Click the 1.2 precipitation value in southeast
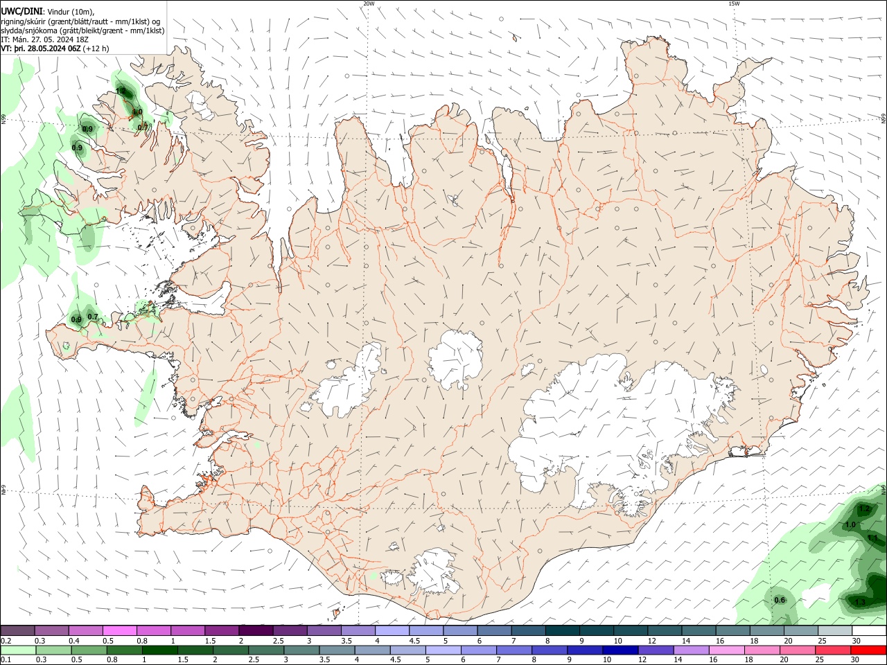Image resolution: width=887 pixels, height=665 pixels. click(863, 509)
